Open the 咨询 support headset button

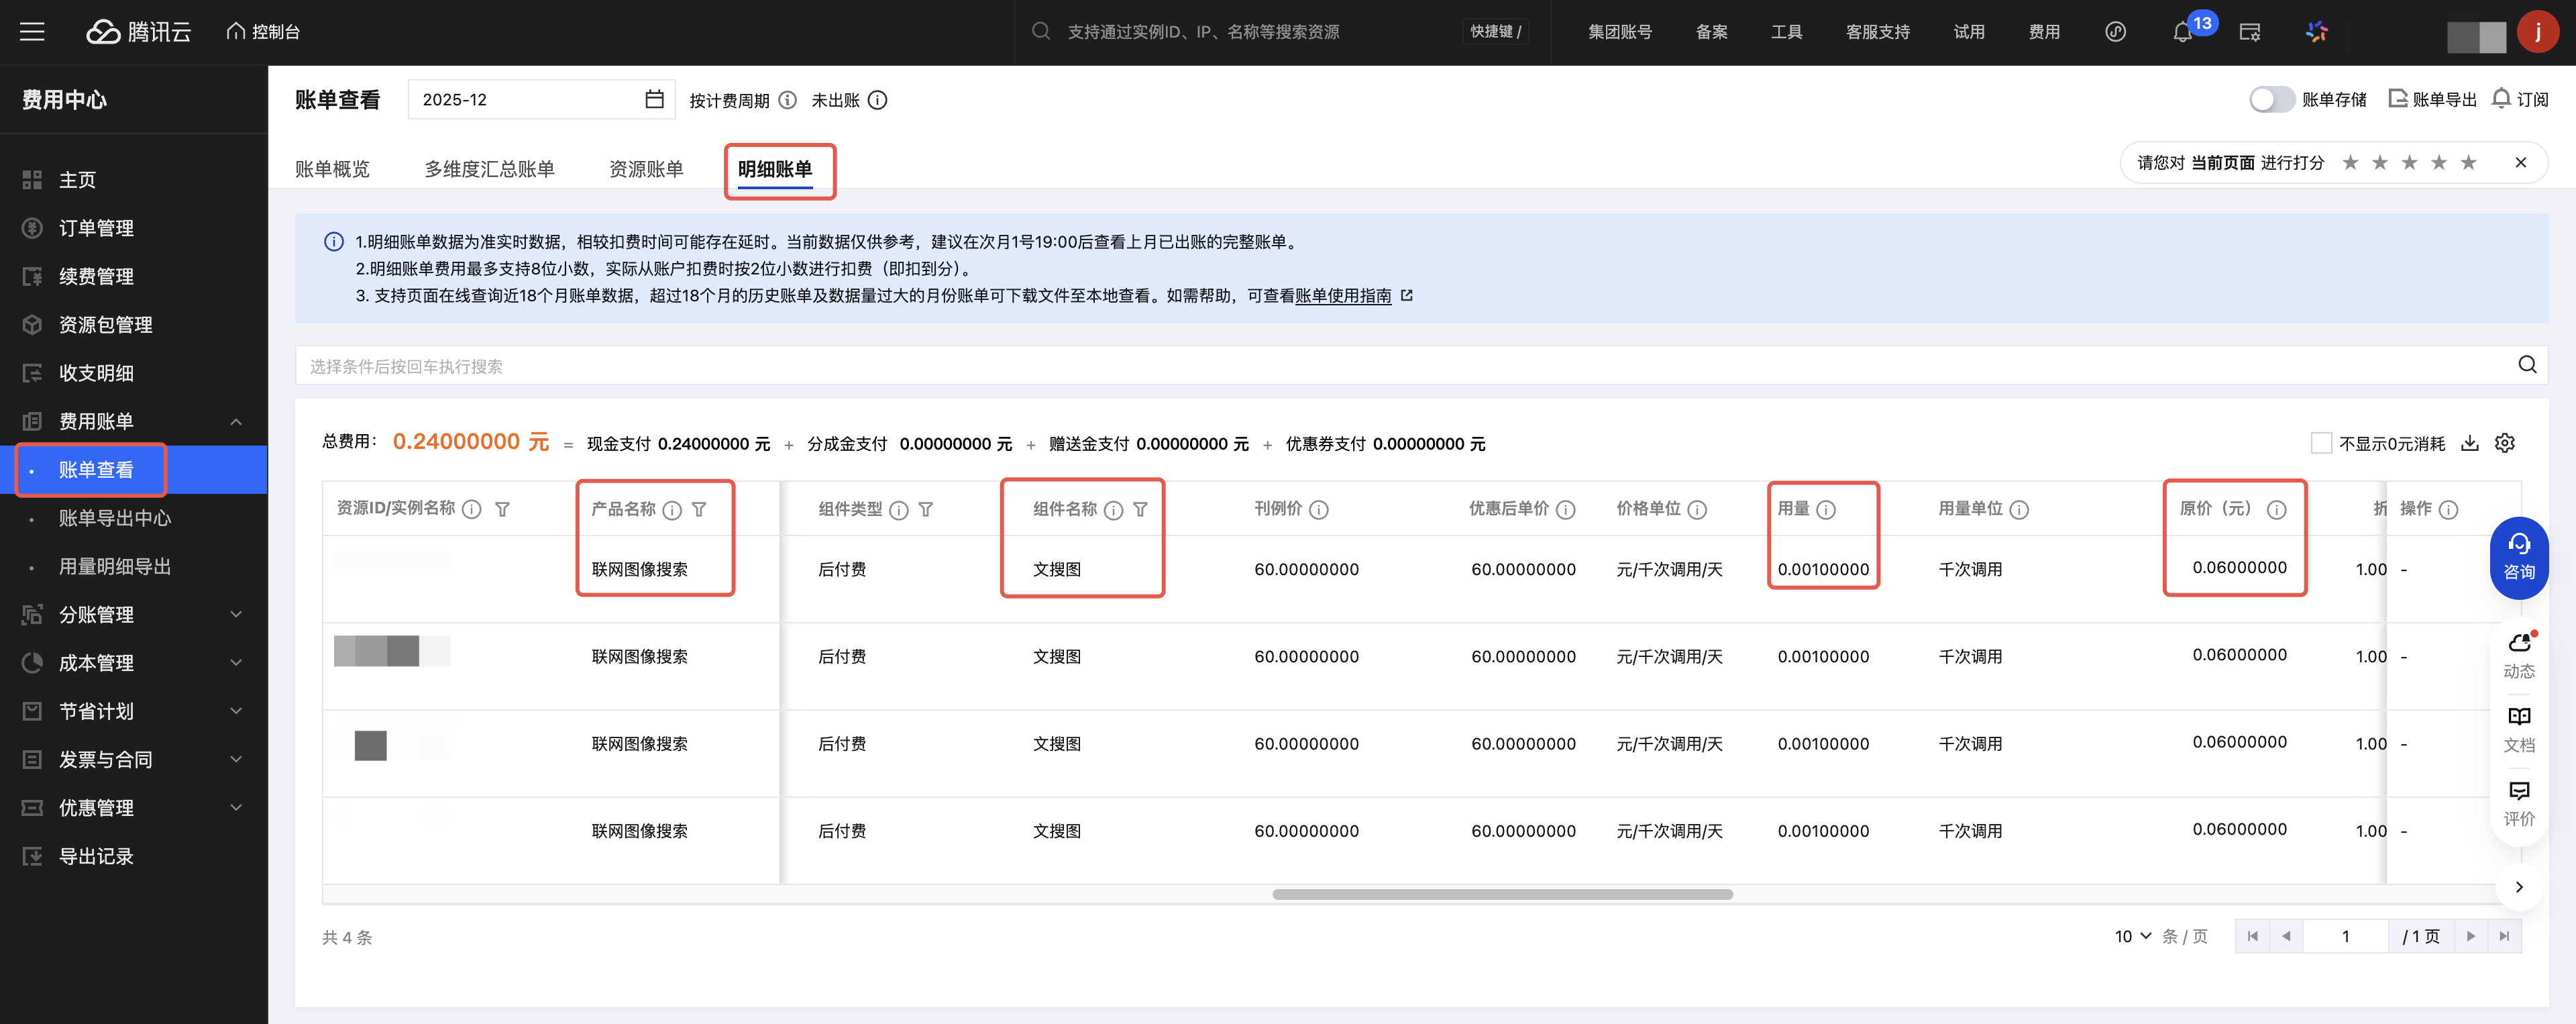[2518, 557]
